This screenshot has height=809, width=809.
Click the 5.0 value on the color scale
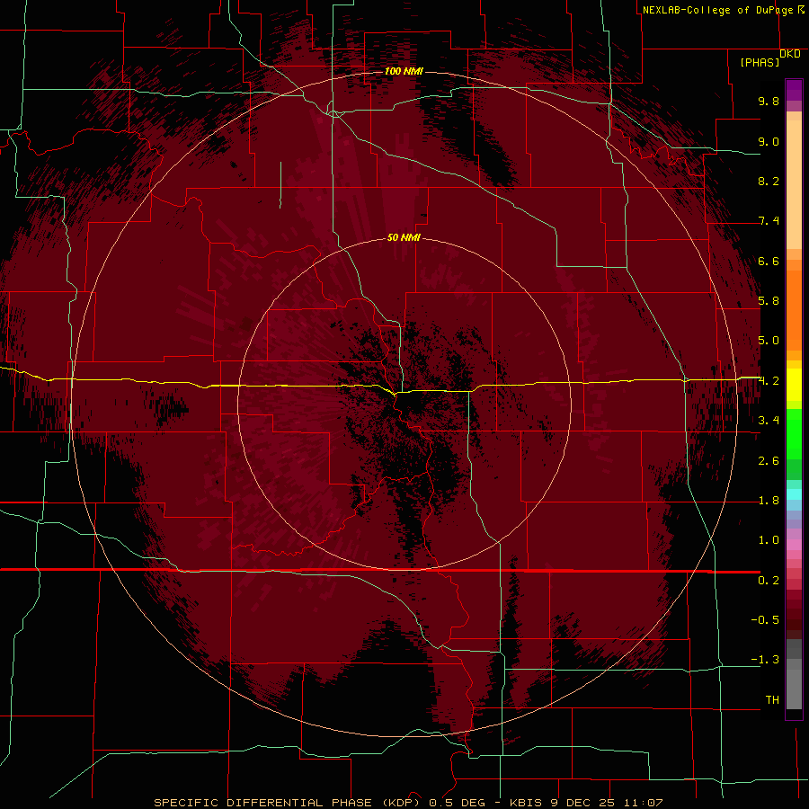769,341
